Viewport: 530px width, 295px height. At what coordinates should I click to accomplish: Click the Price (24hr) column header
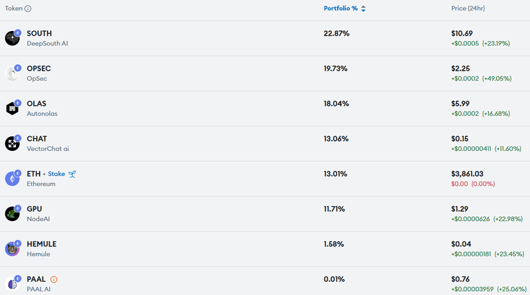(468, 9)
